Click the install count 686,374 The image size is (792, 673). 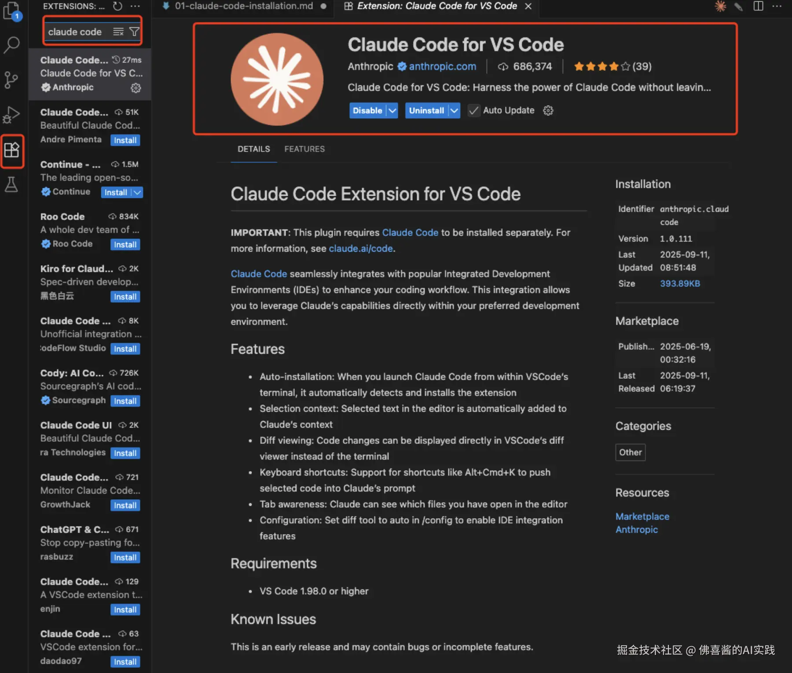pos(525,66)
